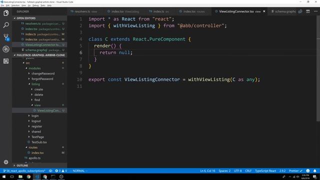The height and width of the screenshot is (180, 320).
Task: Switch to index.tsx routes tab
Action: tap(192, 11)
